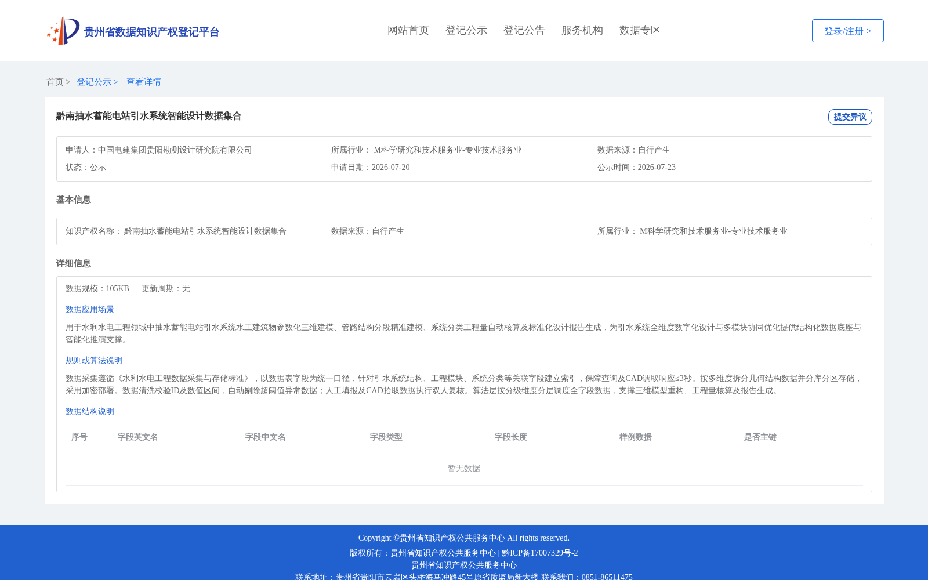This screenshot has width=928, height=580.
Task: Click the 登录/注册 button
Action: tap(847, 31)
